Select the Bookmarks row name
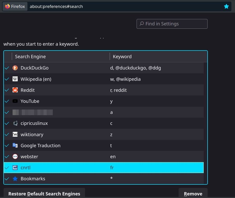The width and height of the screenshot is (235, 198). (x=33, y=179)
